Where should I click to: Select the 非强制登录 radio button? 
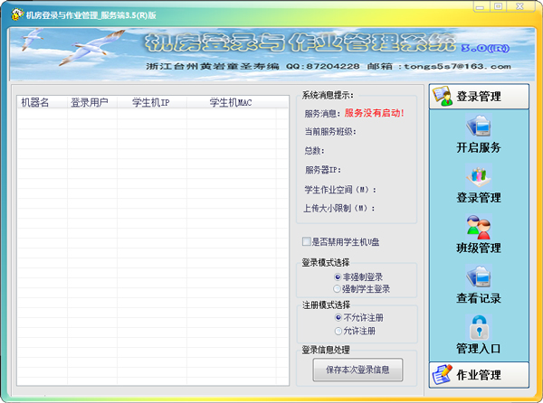click(x=338, y=276)
